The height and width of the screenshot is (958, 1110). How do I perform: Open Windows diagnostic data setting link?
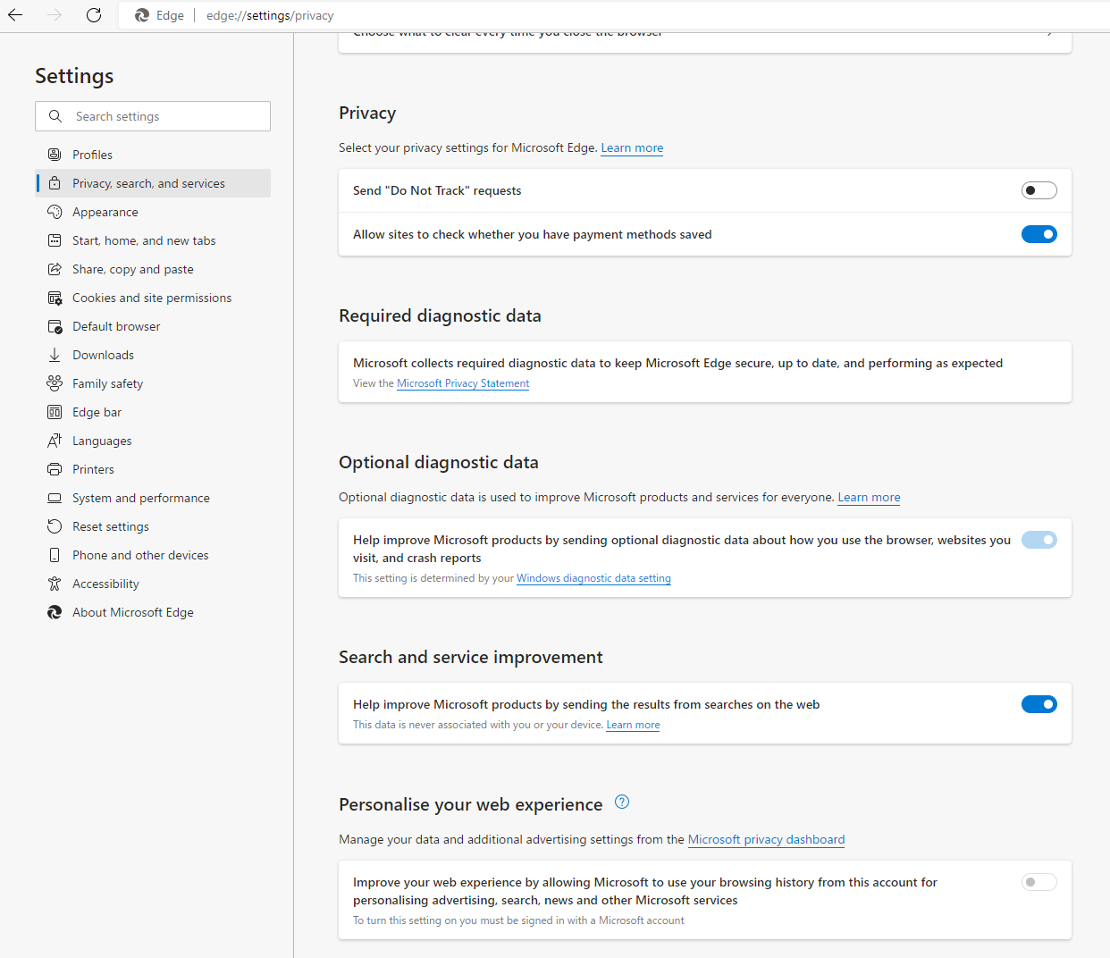click(593, 578)
